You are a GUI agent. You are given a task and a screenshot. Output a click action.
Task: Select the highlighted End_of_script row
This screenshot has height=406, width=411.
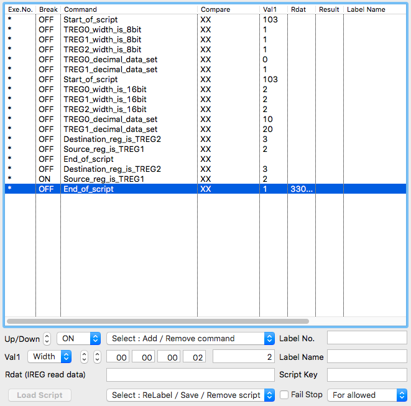point(205,189)
